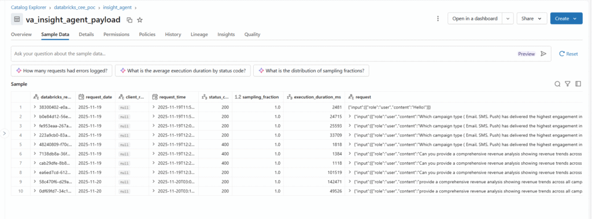This screenshot has height=219, width=592.
Task: Click the Reset button
Action: (x=568, y=54)
